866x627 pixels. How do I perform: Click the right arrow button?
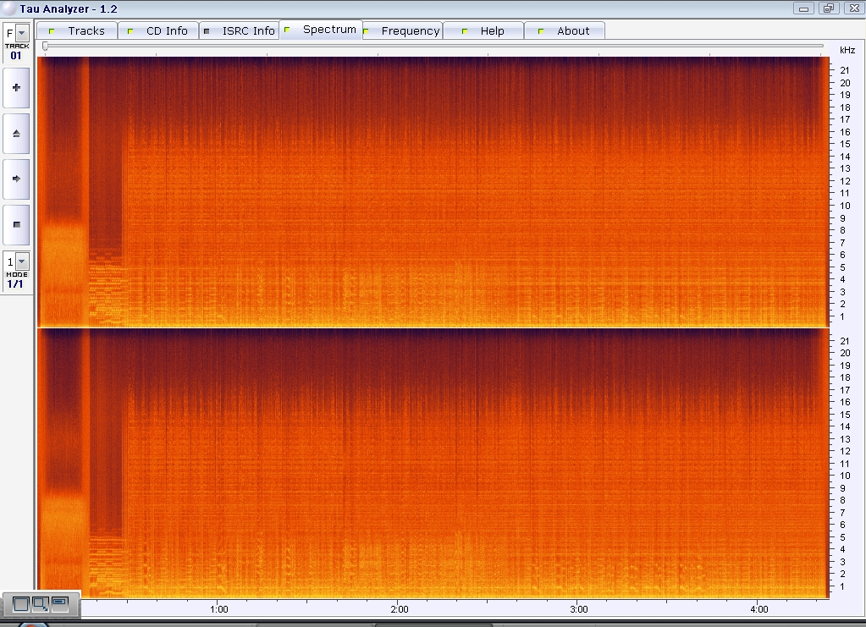[16, 179]
